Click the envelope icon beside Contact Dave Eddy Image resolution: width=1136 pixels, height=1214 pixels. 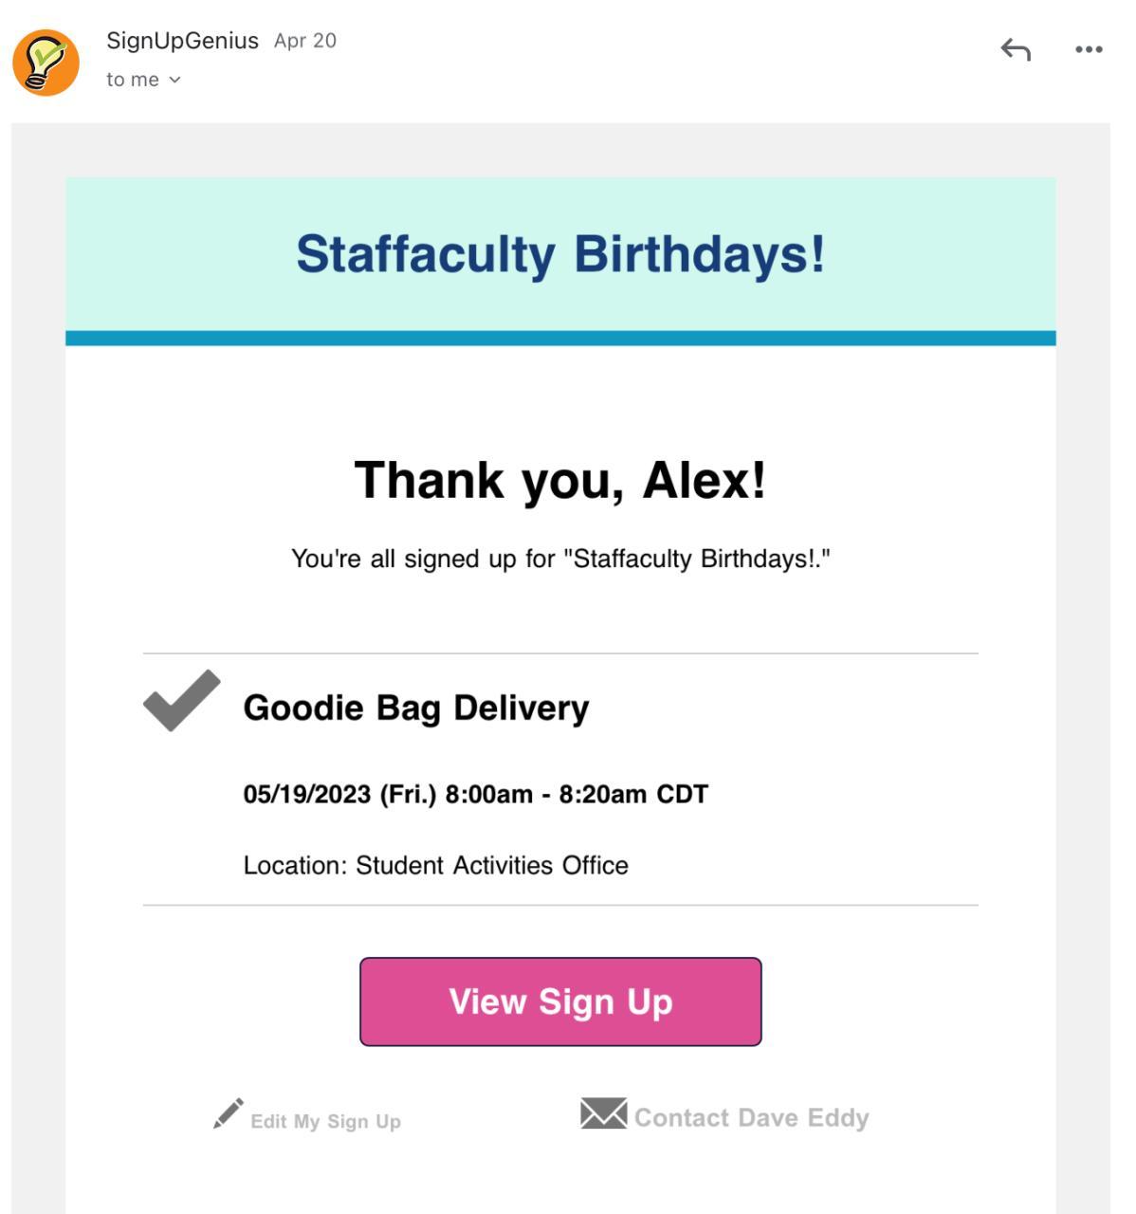click(x=603, y=1114)
